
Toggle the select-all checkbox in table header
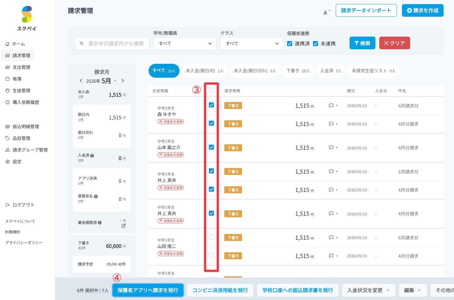[211, 90]
